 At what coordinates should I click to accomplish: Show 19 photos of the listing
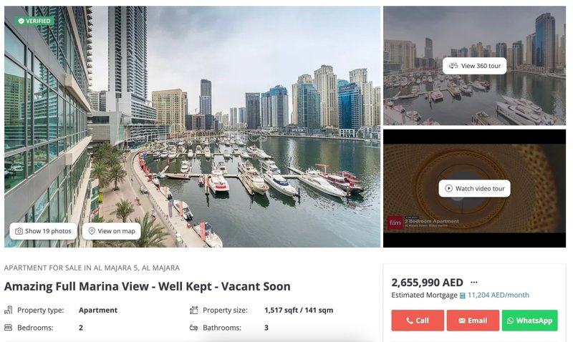click(43, 231)
